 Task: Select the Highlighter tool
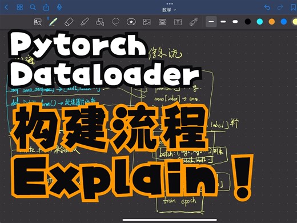pyautogui.click(x=85, y=22)
